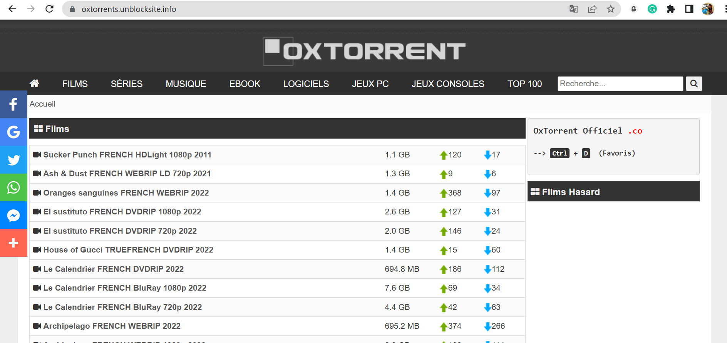Click leechers count 112
This screenshot has width=727, height=343.
pos(498,269)
